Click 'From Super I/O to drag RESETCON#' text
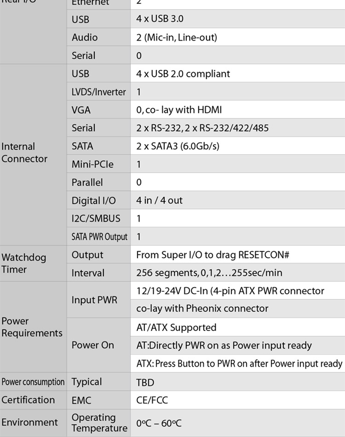Screen dimensions: 345x437 213,255
